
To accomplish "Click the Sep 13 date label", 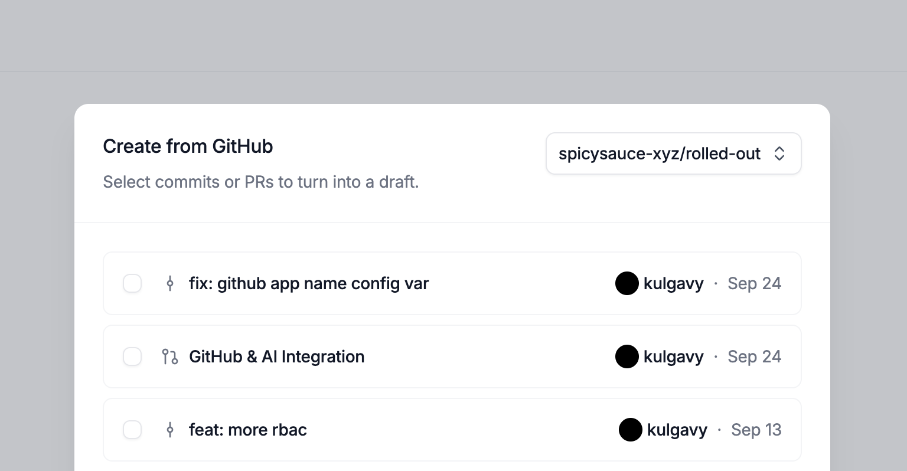I will (756, 430).
